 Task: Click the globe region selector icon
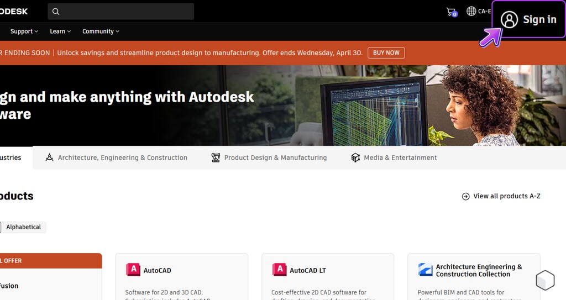(471, 11)
